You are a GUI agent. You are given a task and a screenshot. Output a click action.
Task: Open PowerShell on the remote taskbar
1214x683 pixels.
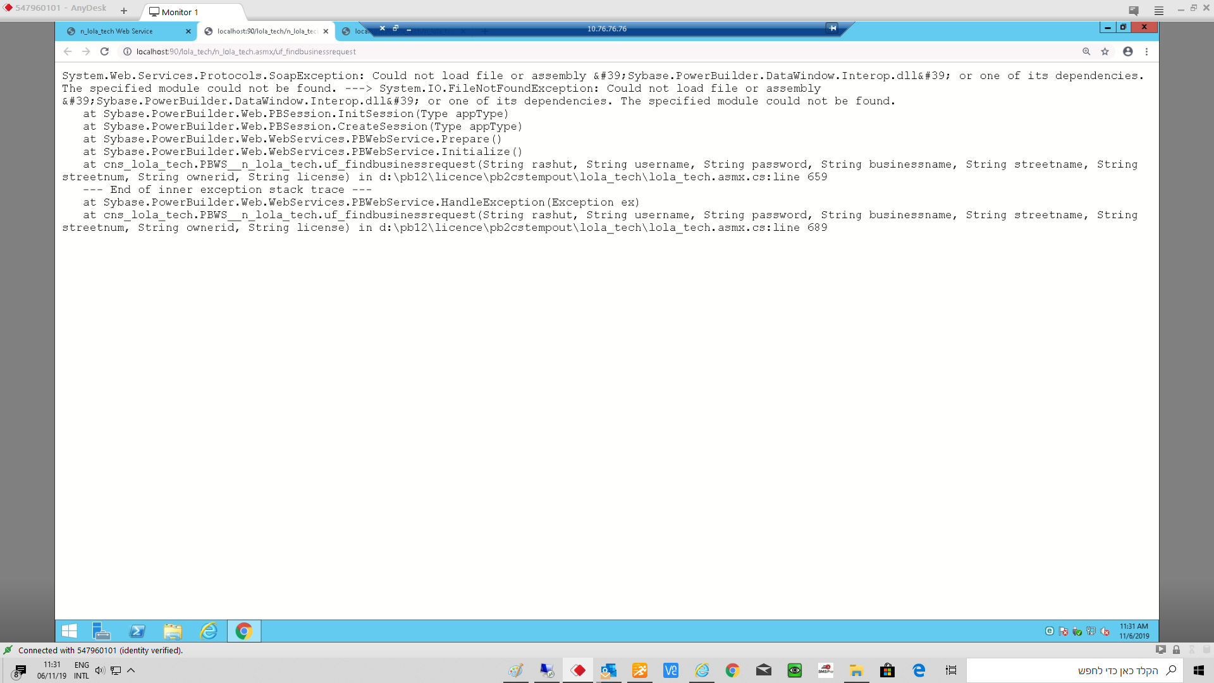[x=137, y=631]
